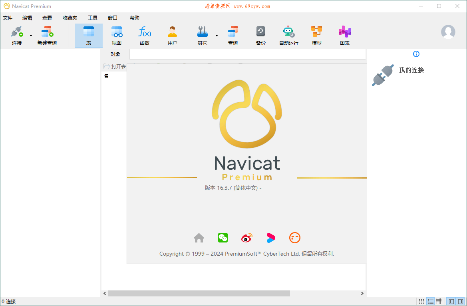467x306 pixels.
Task: Click the orange smiley face icon in About dialog
Action: tap(294, 238)
